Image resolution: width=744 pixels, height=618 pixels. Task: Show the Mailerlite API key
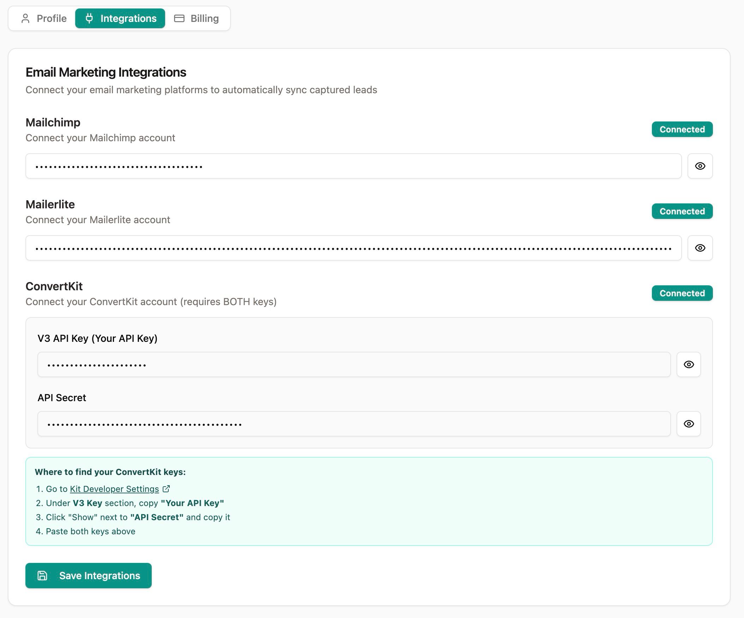click(x=700, y=248)
